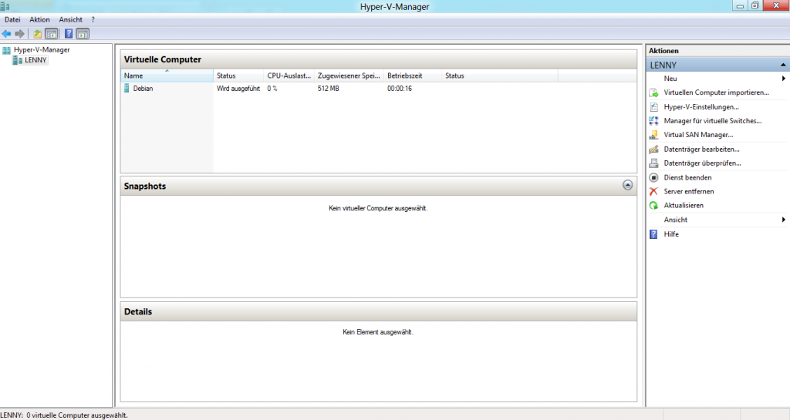Click the green Aktualisieren refresh icon
790x420 pixels.
click(x=653, y=206)
